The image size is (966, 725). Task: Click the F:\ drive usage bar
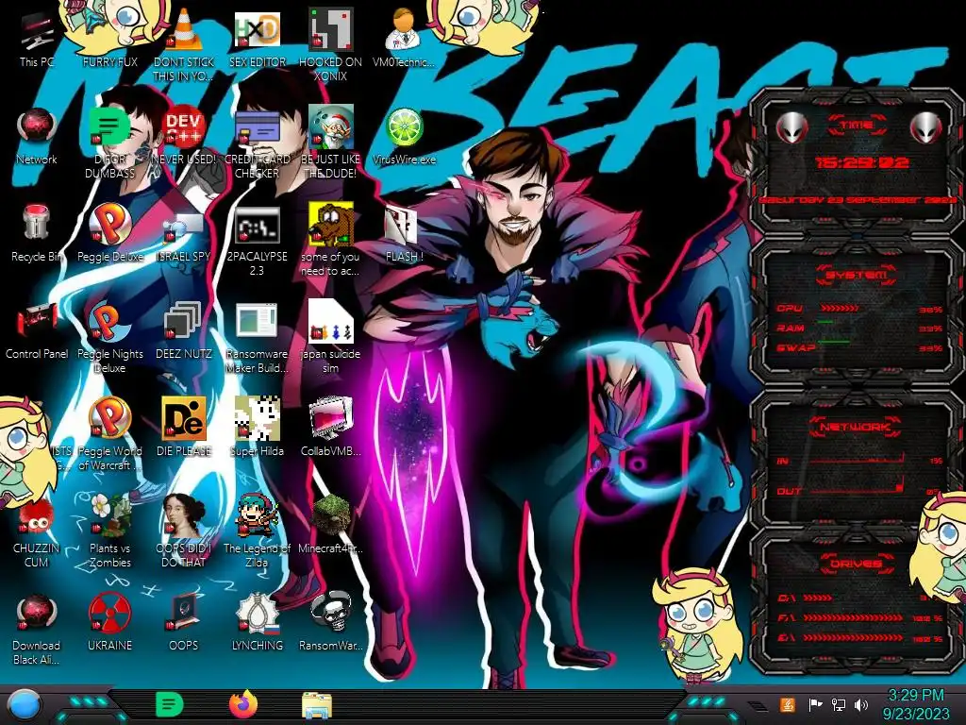(854, 617)
